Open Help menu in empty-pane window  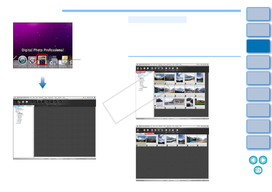point(64,97)
